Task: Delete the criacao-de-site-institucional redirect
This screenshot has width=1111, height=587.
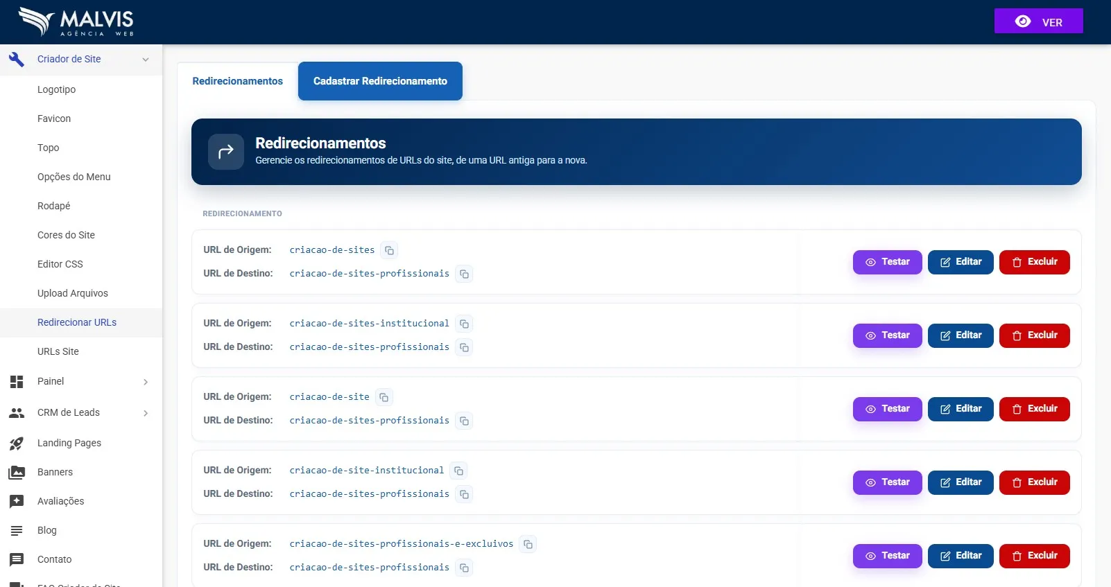Action: coord(1034,482)
